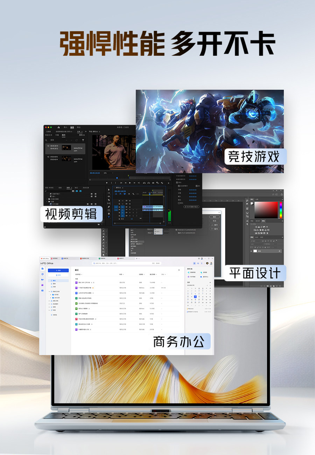This screenshot has height=455, width=315.
Task: Click 取消 in the Photoshop preferences dialog
Action: click(x=215, y=221)
